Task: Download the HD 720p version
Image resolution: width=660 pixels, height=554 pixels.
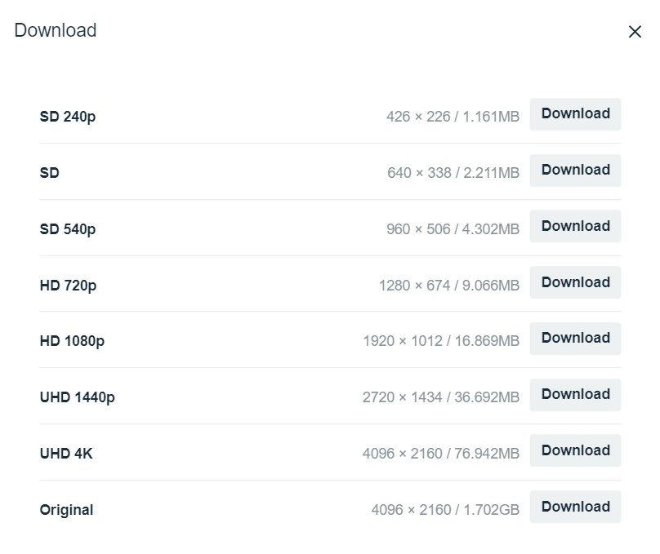Action: (575, 282)
